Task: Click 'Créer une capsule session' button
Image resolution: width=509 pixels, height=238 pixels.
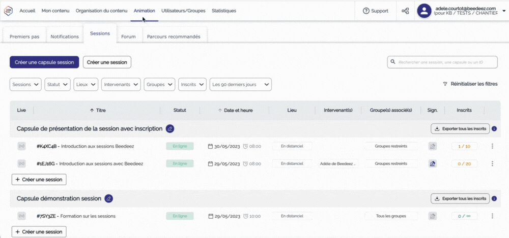Action: coord(44,62)
